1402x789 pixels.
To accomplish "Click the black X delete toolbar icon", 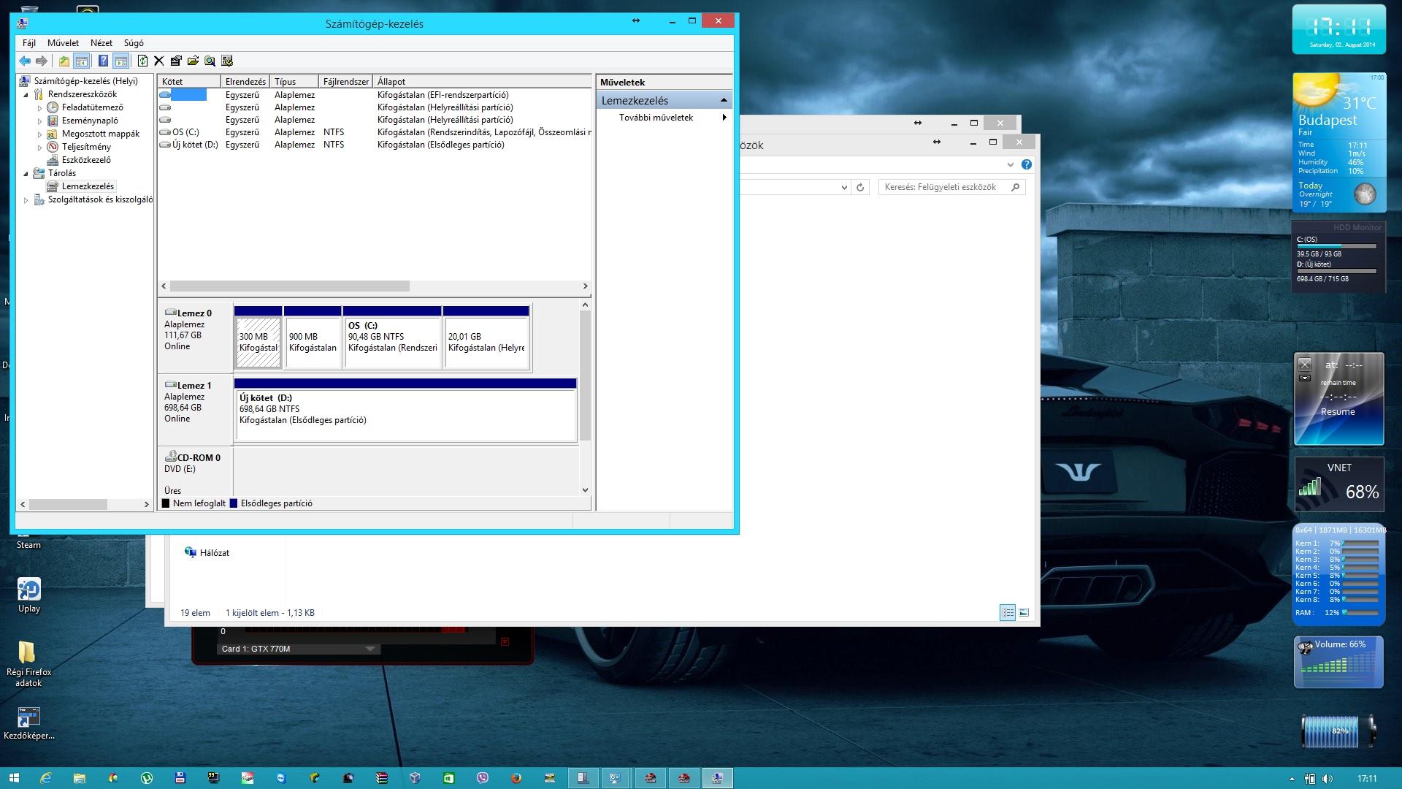I will click(x=159, y=61).
